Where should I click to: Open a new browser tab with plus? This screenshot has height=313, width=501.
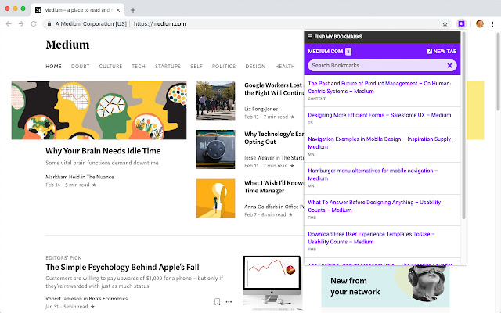click(133, 9)
